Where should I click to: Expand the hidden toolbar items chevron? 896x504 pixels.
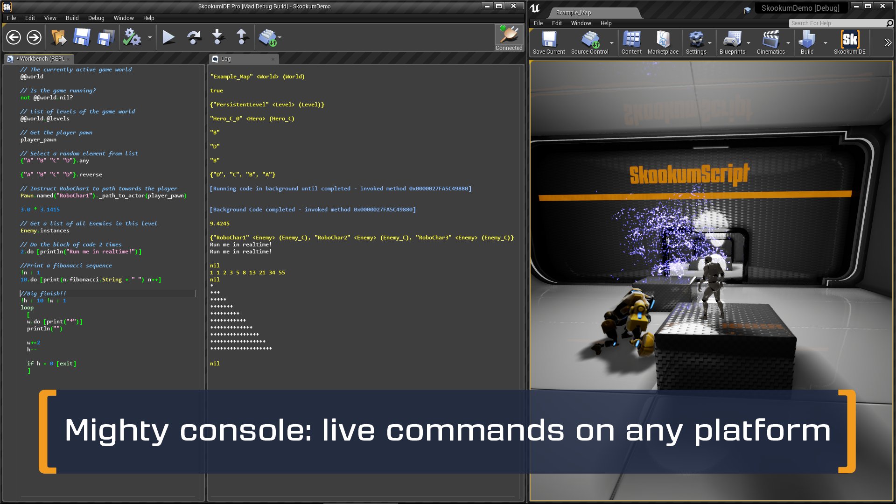pos(887,42)
